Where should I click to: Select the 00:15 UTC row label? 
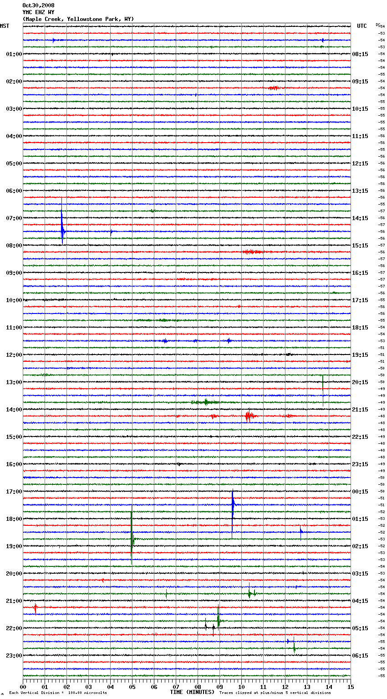[360, 492]
